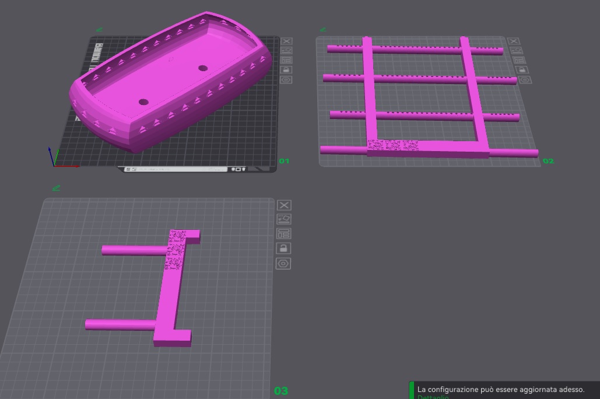The width and height of the screenshot is (600, 399).
Task: Toggle the lock on plate 01
Action: click(x=286, y=70)
